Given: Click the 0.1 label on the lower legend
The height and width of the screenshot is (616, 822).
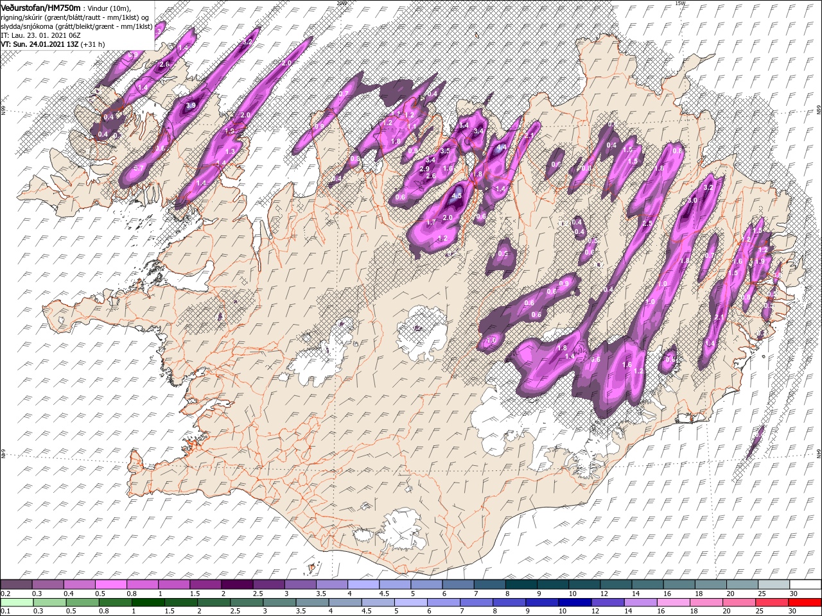Looking at the screenshot, I should (6, 612).
